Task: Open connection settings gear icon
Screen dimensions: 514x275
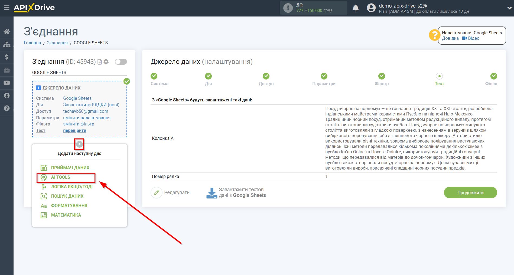Action: (x=106, y=62)
